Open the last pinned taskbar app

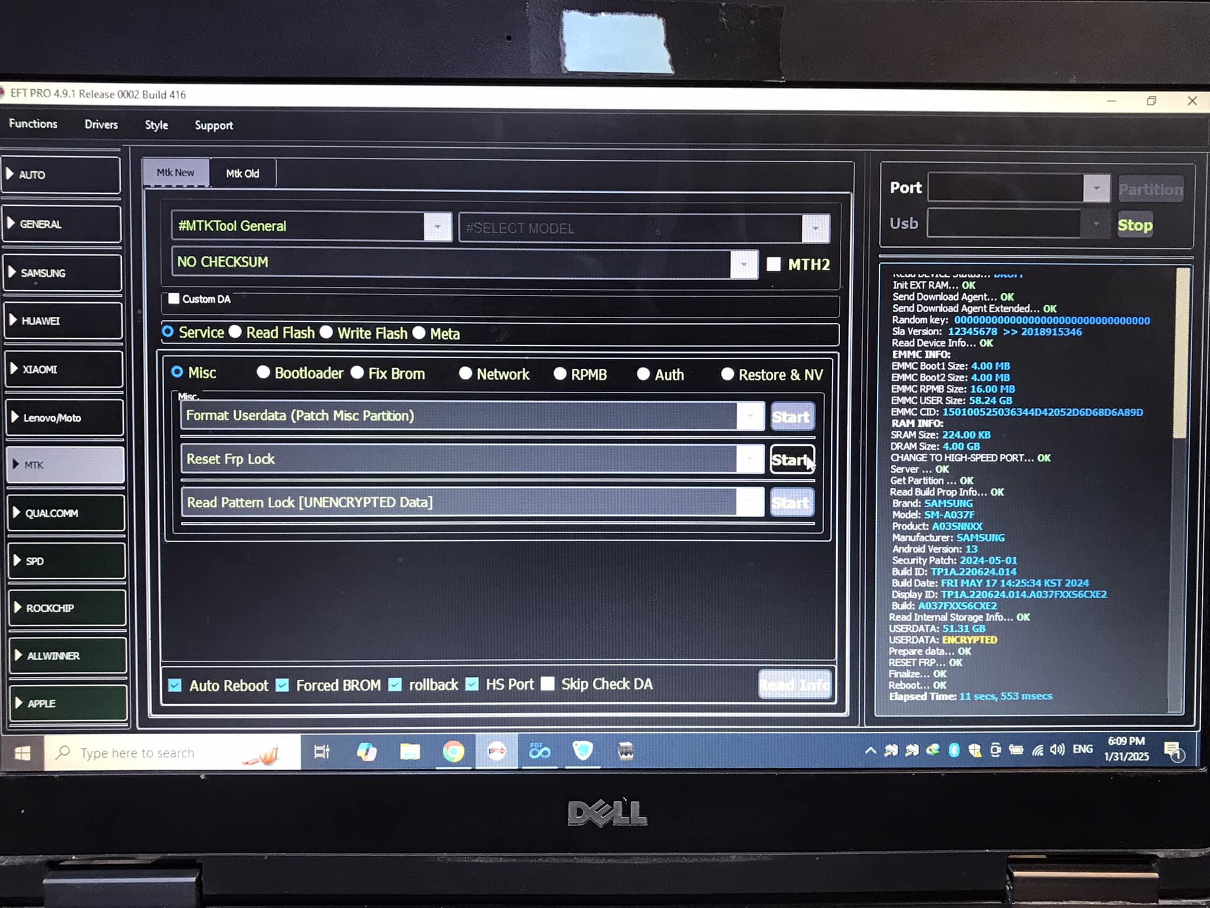pyautogui.click(x=626, y=752)
